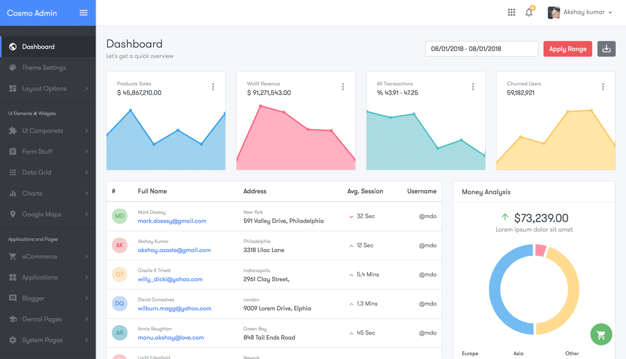Click the DG avatar for David Gonsalves

tap(120, 304)
